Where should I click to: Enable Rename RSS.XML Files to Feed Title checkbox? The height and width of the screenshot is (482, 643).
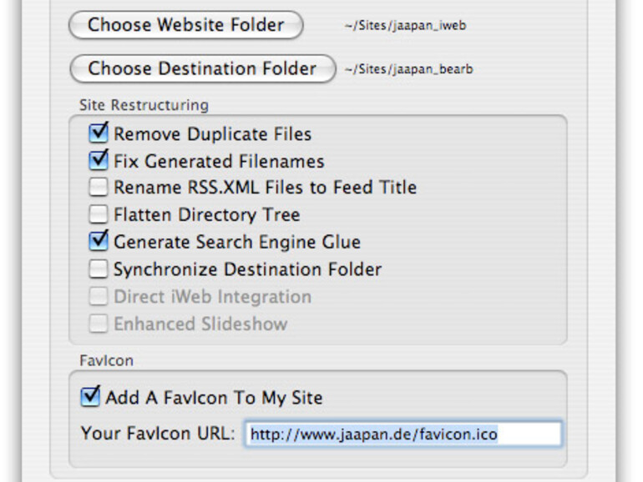pos(99,188)
